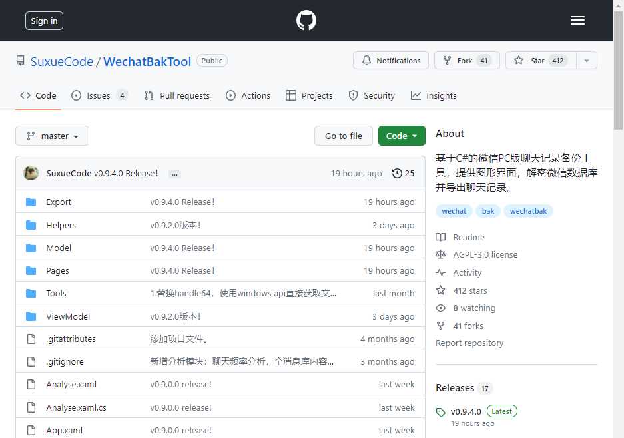Switch to the Code tab
This screenshot has width=624, height=438.
38,95
